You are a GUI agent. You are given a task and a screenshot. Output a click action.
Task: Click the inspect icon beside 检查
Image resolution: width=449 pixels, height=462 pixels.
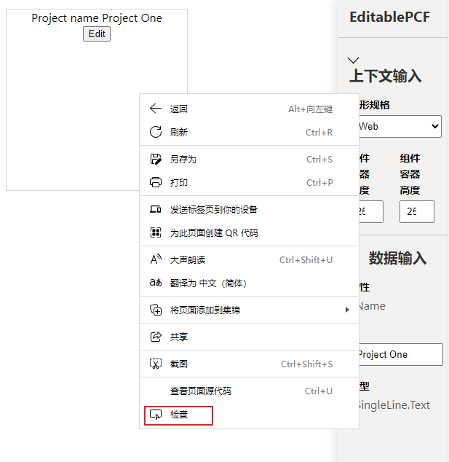[156, 415]
